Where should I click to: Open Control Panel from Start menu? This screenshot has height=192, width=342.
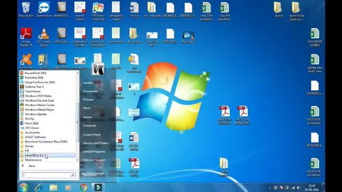[x=91, y=134]
